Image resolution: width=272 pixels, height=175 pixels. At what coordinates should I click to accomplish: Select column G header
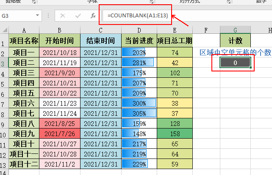click(235, 30)
